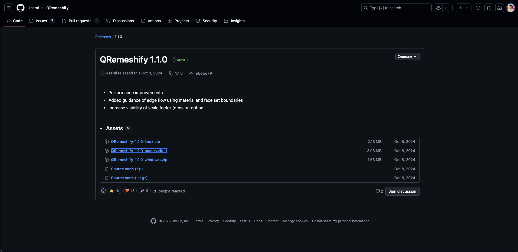The width and height of the screenshot is (518, 252).
Task: Click file-zip icon beside Source code (zip)
Action: pos(107,169)
